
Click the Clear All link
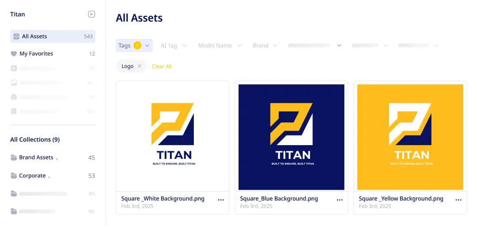coord(162,67)
